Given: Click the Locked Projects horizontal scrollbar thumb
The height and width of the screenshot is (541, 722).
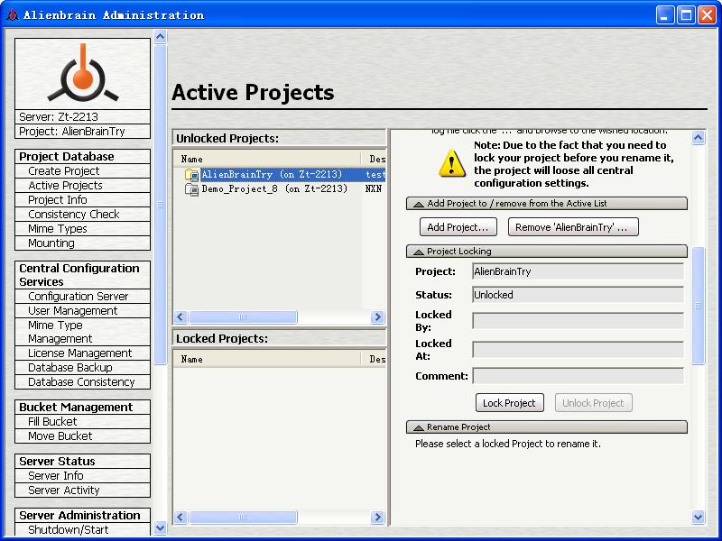Looking at the screenshot, I should (x=243, y=517).
